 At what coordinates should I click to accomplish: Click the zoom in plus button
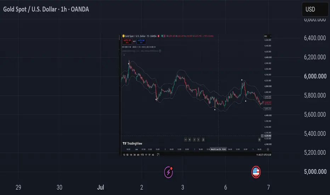189,140
